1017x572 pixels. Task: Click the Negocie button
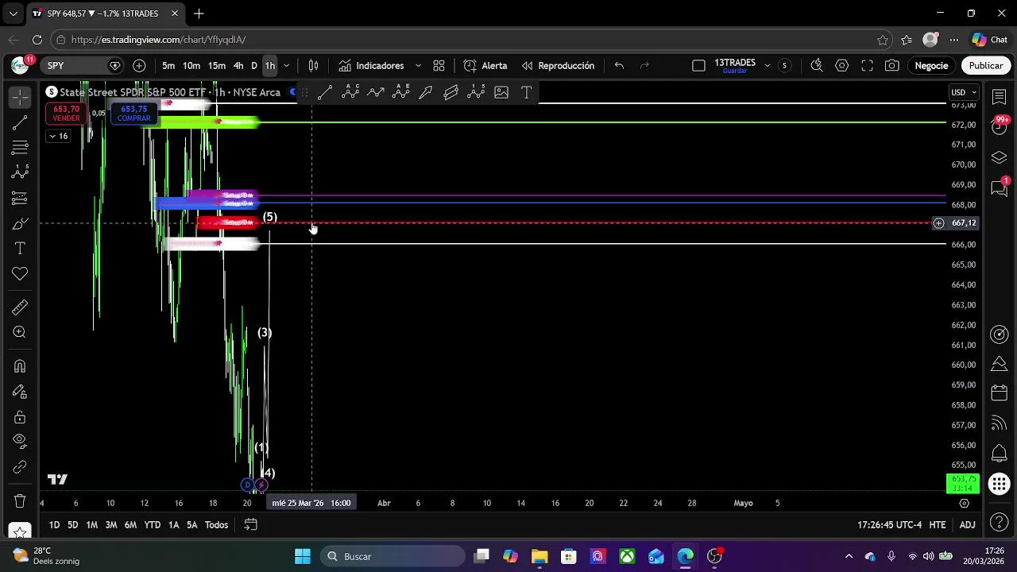pos(931,66)
